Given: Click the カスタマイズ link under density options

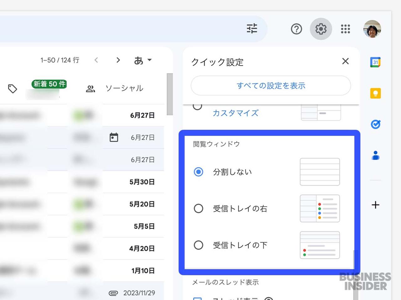Looking at the screenshot, I should point(235,113).
